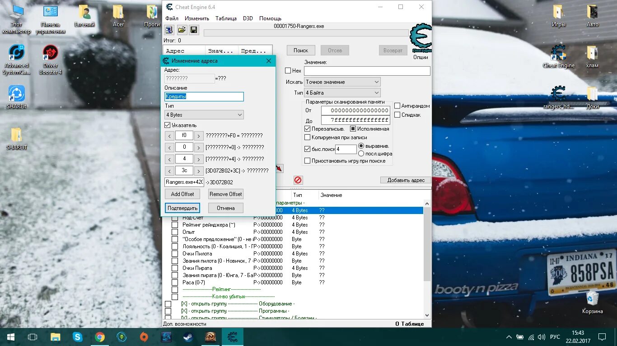Open rangers_hd desktop file icon

[x=559, y=97]
